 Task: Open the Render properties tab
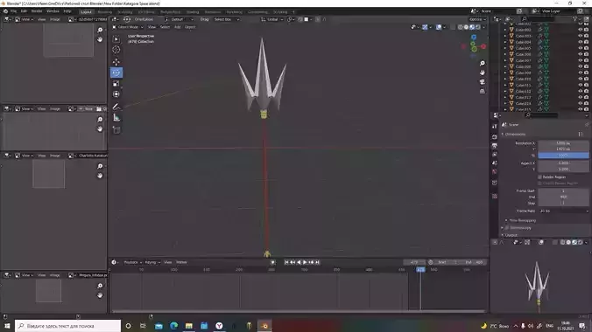(495, 136)
